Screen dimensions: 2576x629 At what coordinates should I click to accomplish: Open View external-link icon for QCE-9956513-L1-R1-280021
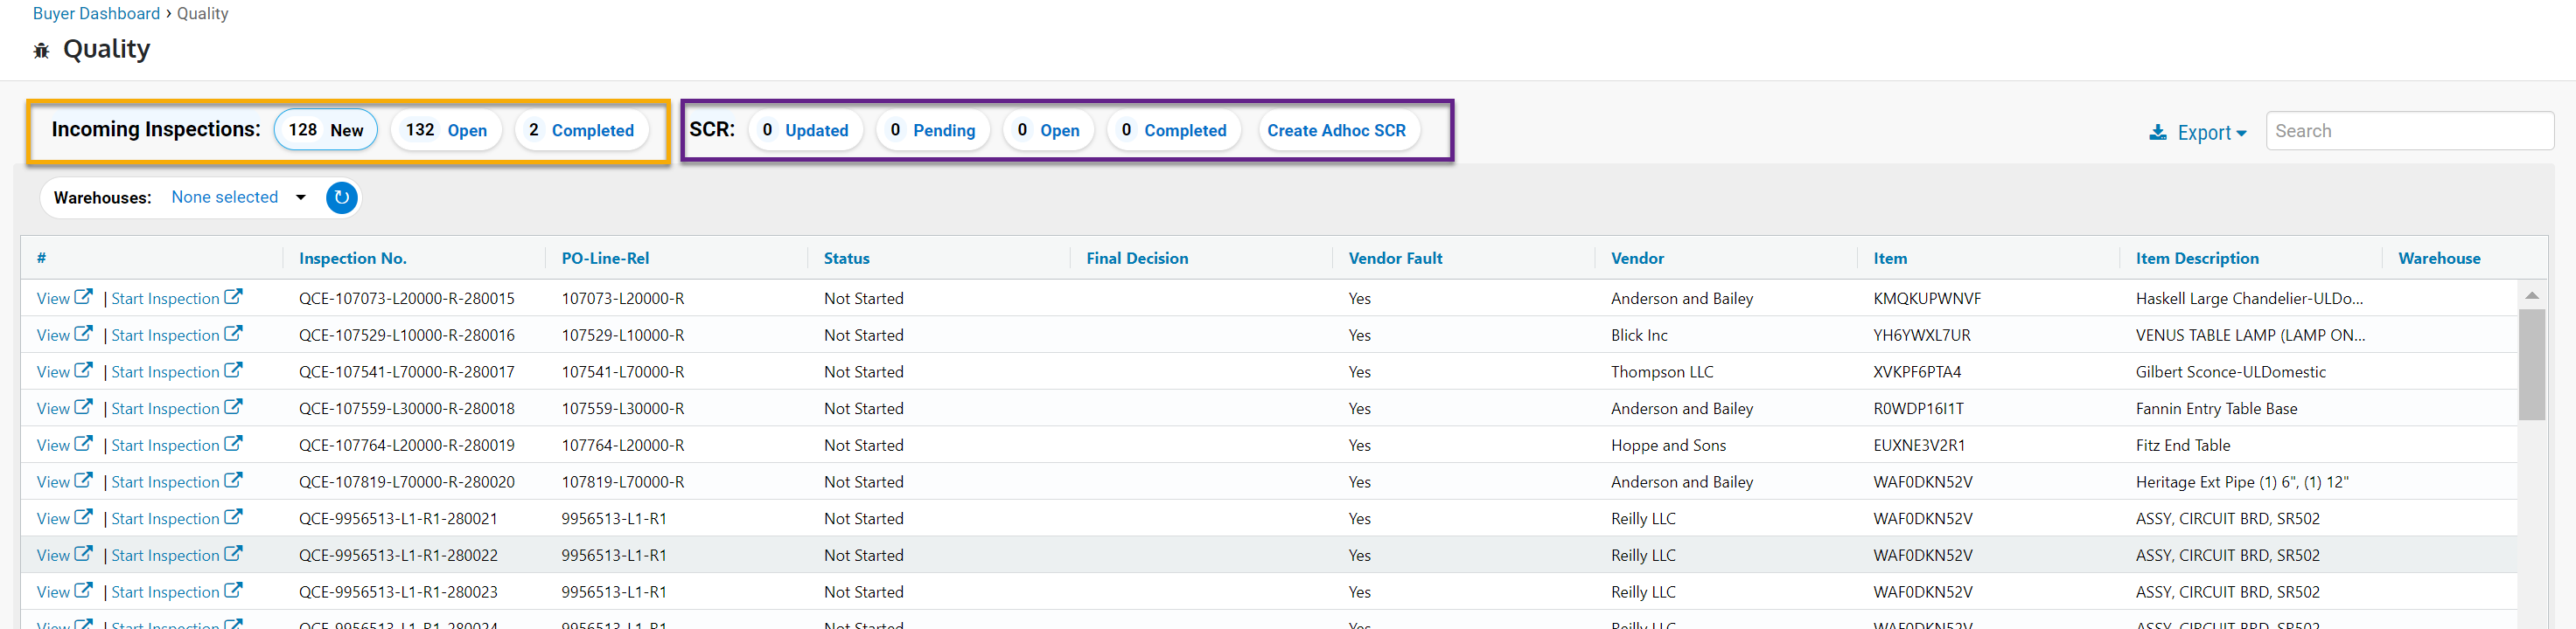84,517
